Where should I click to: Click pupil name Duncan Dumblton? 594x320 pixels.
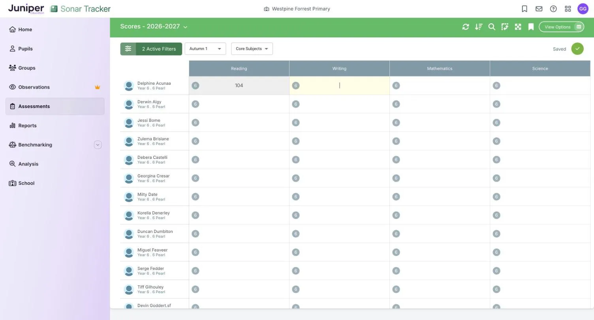point(155,231)
